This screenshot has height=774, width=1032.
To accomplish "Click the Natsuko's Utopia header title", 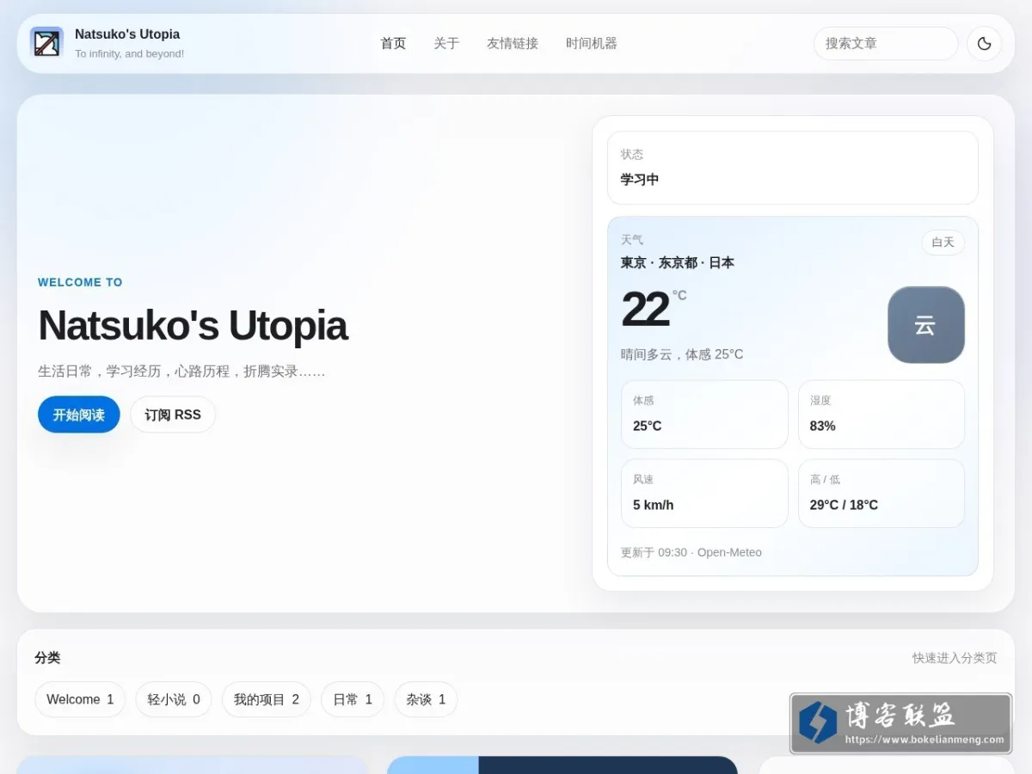I will 127,34.
